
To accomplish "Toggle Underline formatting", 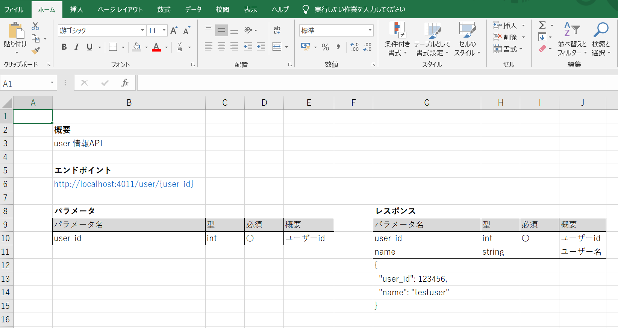I will (x=89, y=47).
